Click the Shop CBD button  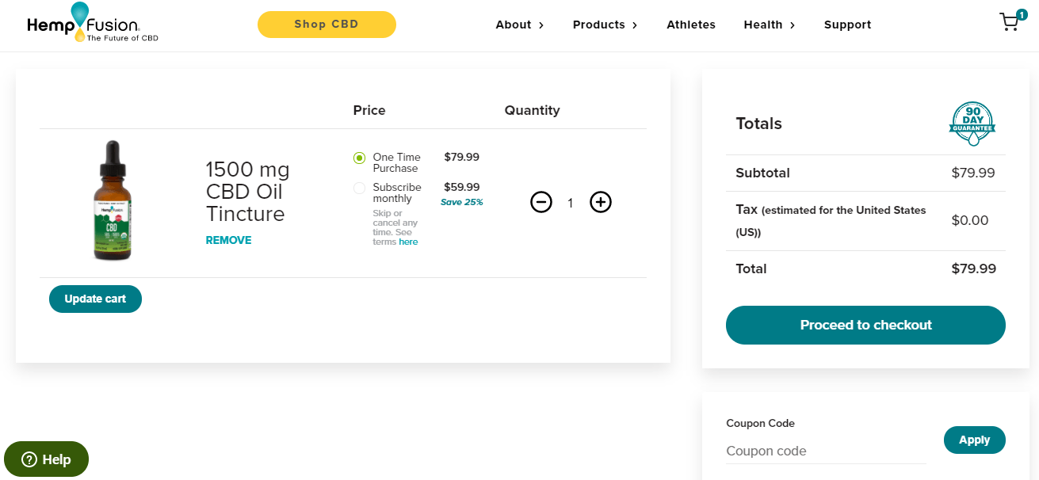click(x=327, y=25)
